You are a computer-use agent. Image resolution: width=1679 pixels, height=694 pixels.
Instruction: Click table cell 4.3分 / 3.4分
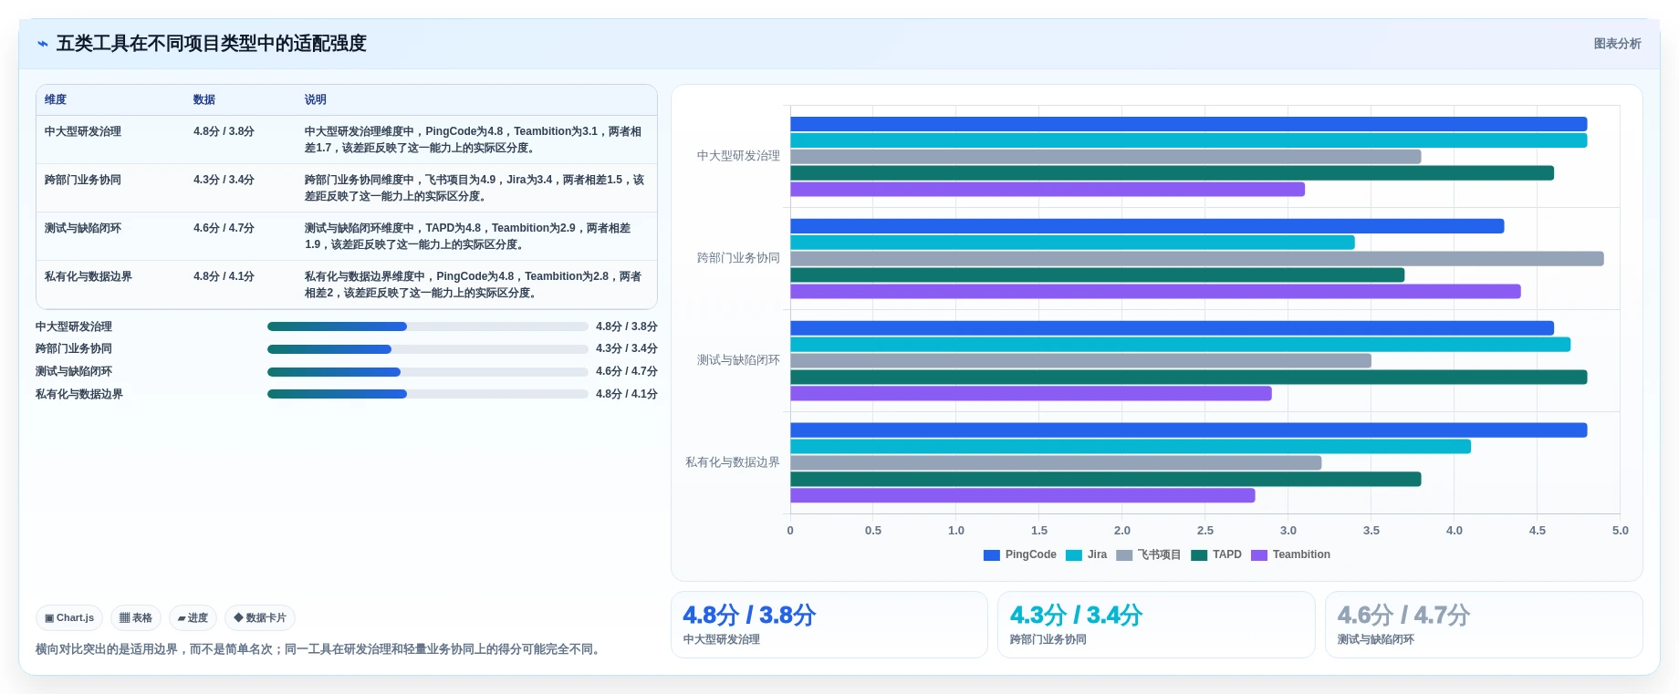[x=224, y=180]
